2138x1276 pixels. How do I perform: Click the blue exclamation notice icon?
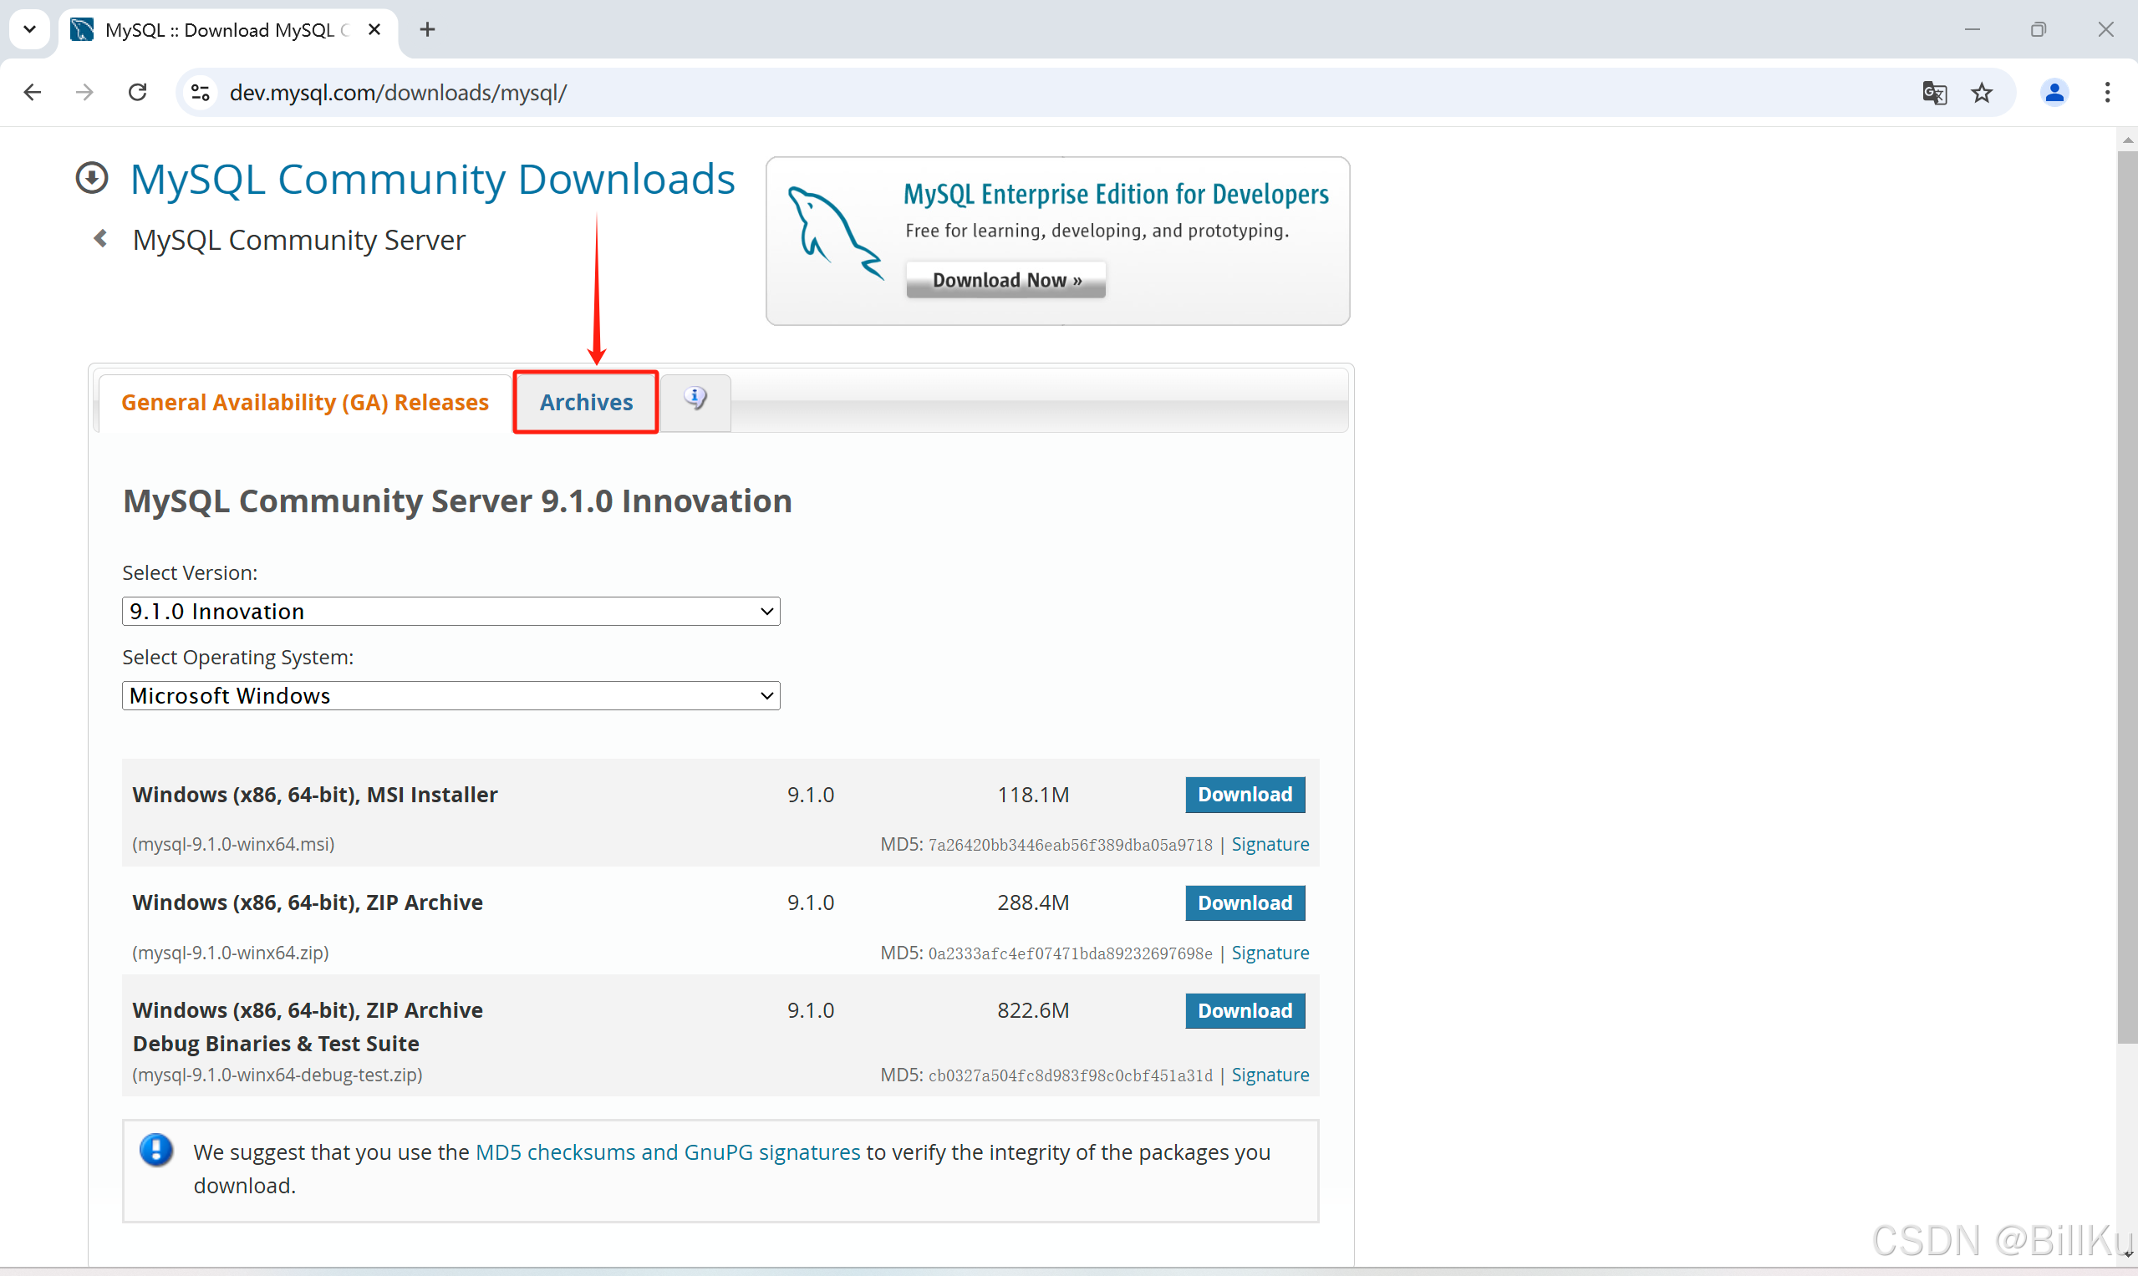[x=156, y=1150]
